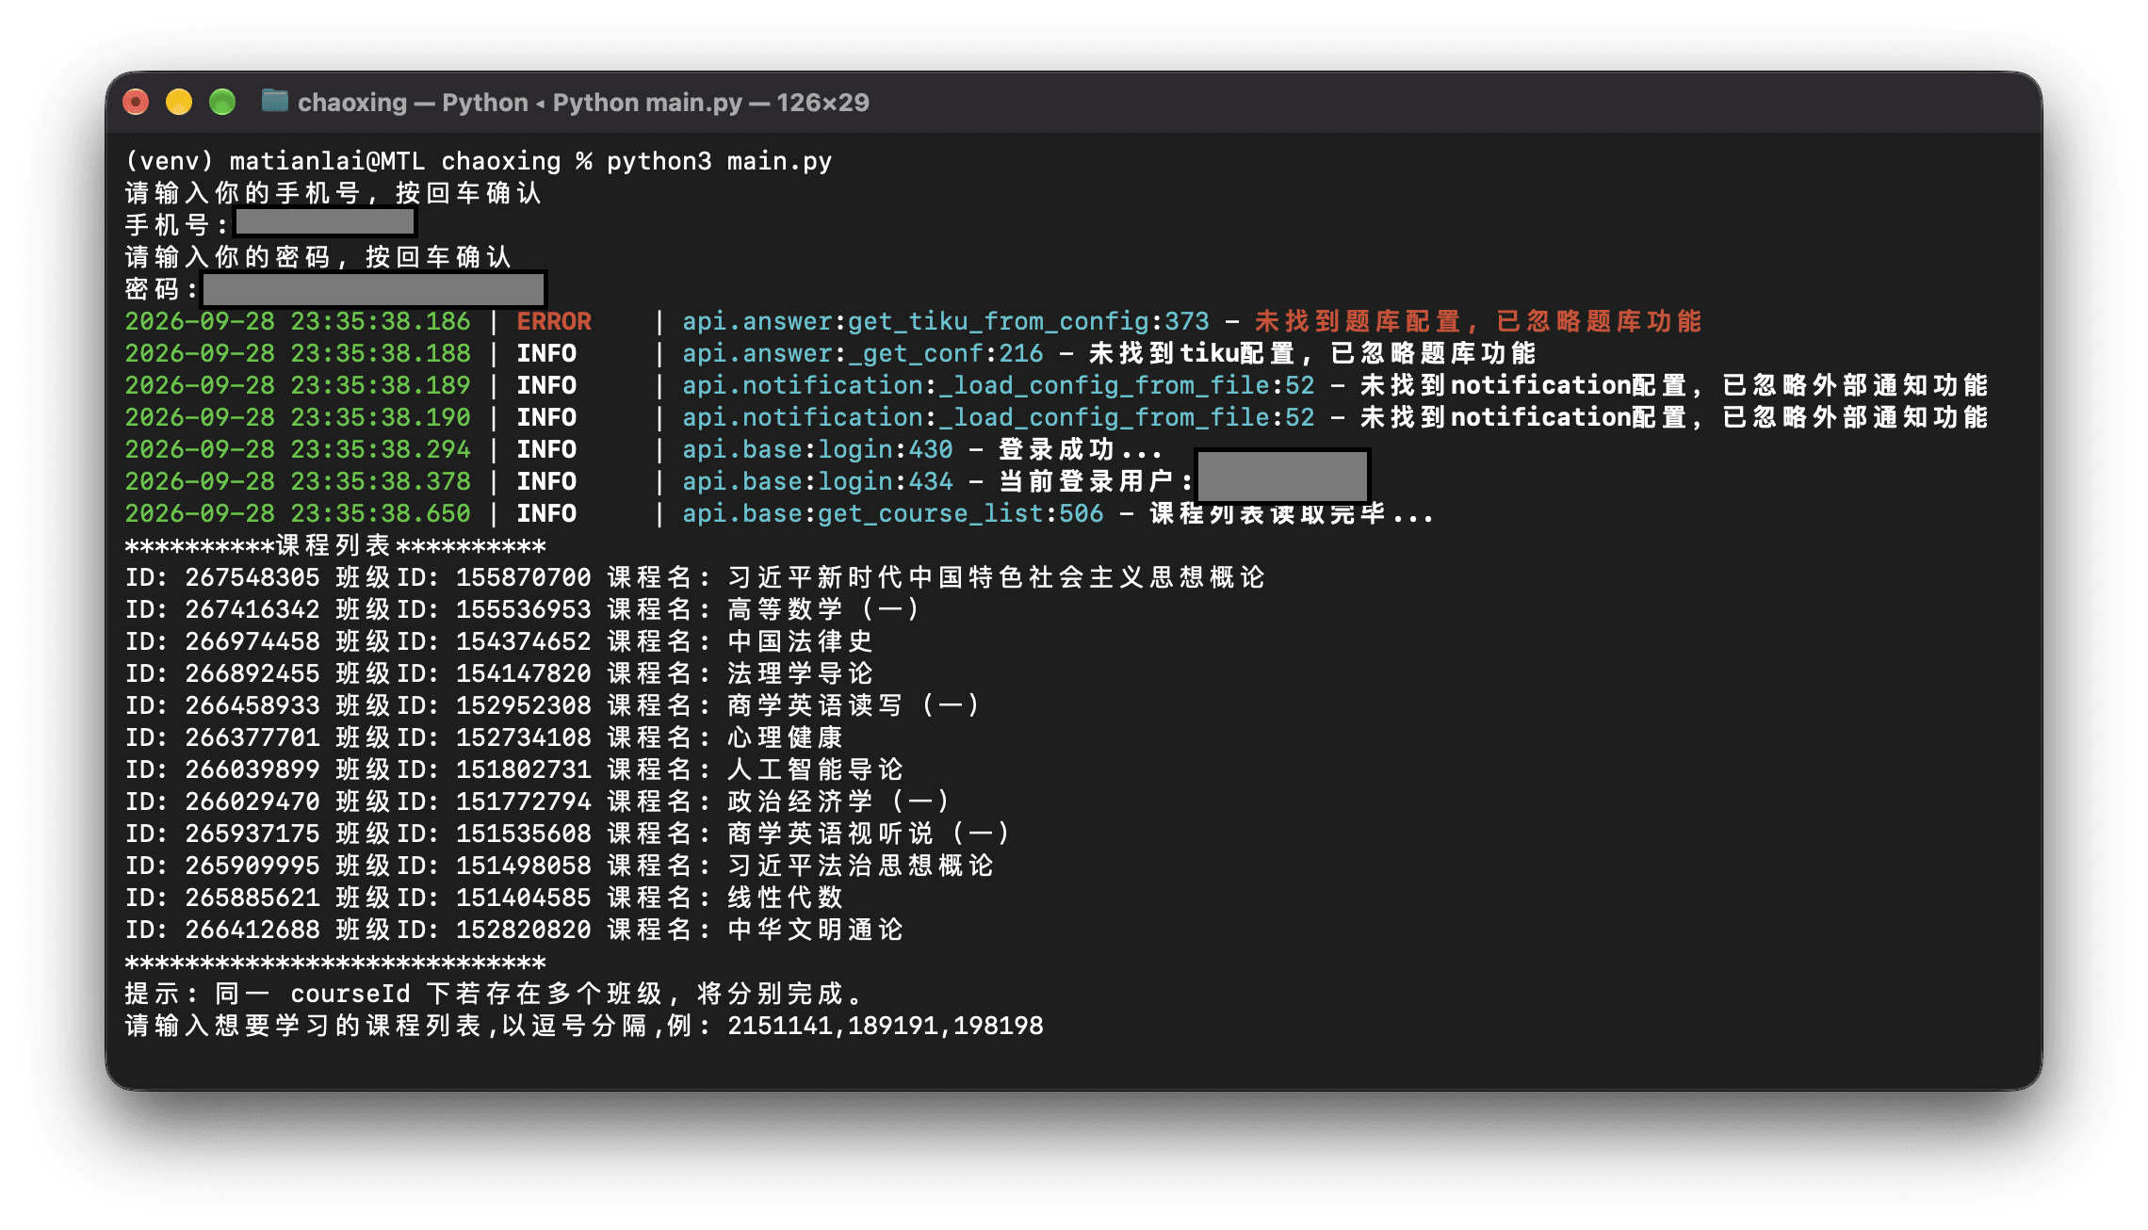Click 'api.answer:get_tiku_from_config:373' in the log
The height and width of the screenshot is (1230, 2148).
pos(945,322)
